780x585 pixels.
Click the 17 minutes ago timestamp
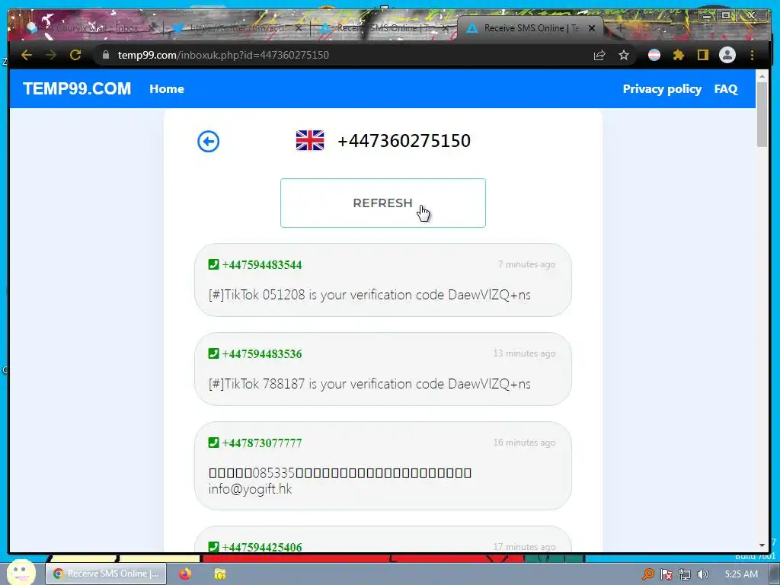(524, 547)
